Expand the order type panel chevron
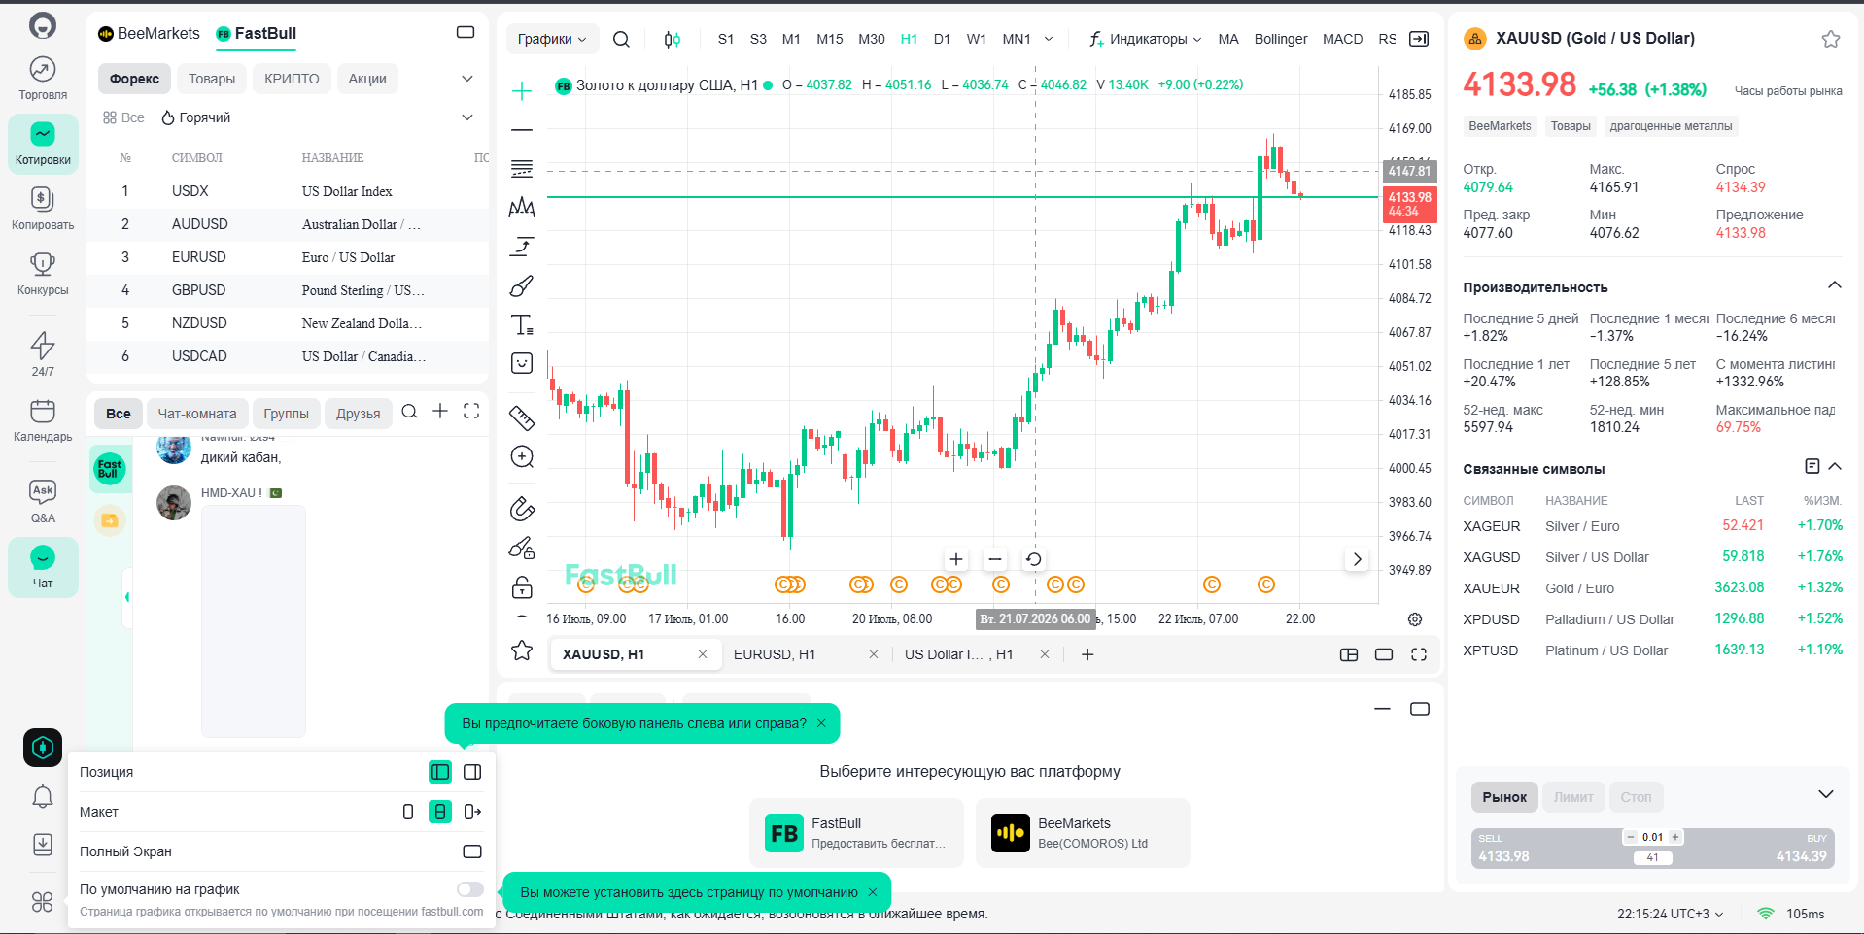 [x=1826, y=795]
